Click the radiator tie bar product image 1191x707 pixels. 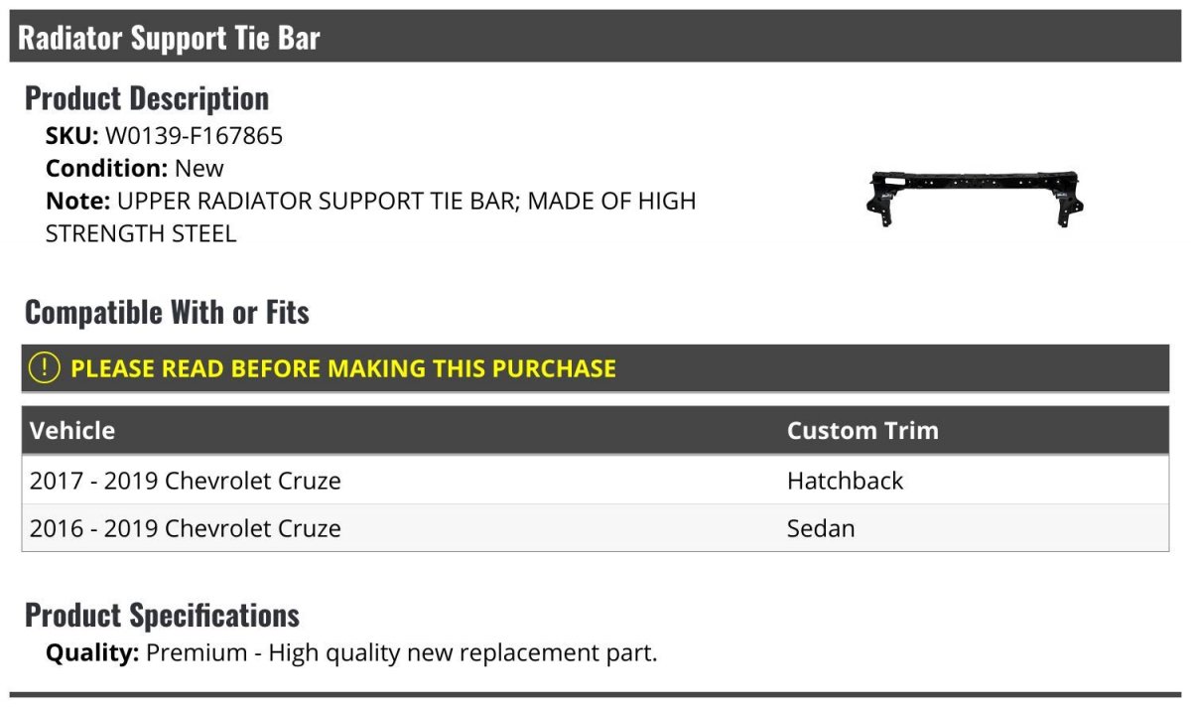click(975, 198)
